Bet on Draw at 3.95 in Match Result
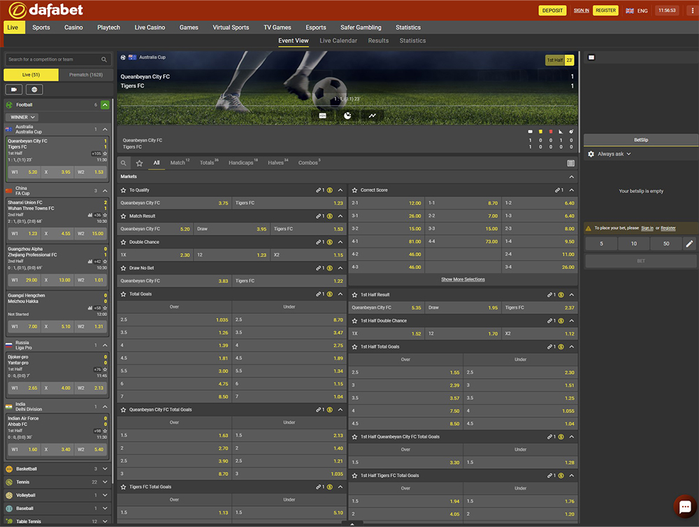699x527 pixels. [232, 229]
